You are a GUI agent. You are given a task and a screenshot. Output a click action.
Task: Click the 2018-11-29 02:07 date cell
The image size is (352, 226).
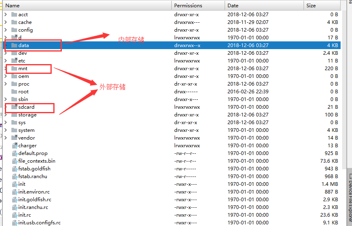point(248,22)
